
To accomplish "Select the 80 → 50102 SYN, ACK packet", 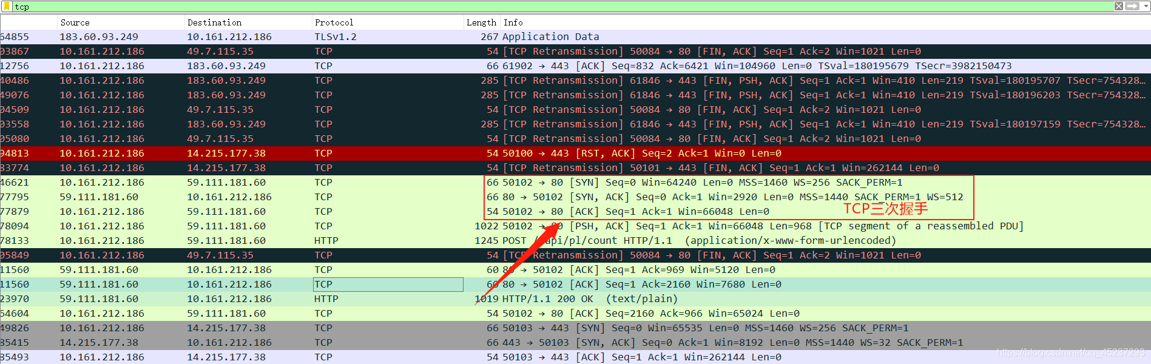I will coord(575,197).
